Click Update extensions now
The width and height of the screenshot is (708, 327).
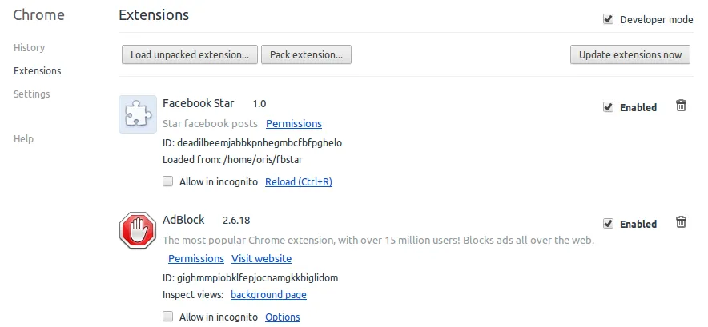[630, 54]
